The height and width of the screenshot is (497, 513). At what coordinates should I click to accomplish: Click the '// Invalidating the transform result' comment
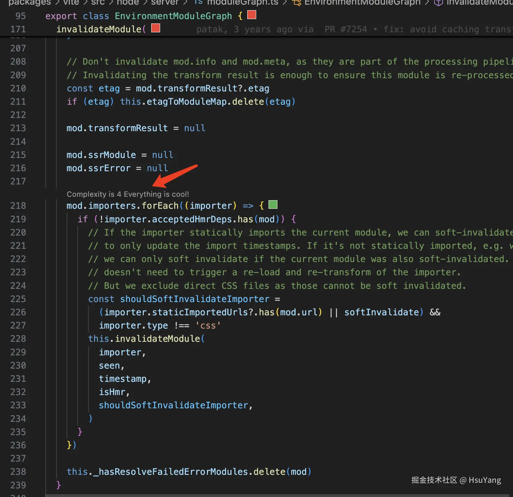290,75
